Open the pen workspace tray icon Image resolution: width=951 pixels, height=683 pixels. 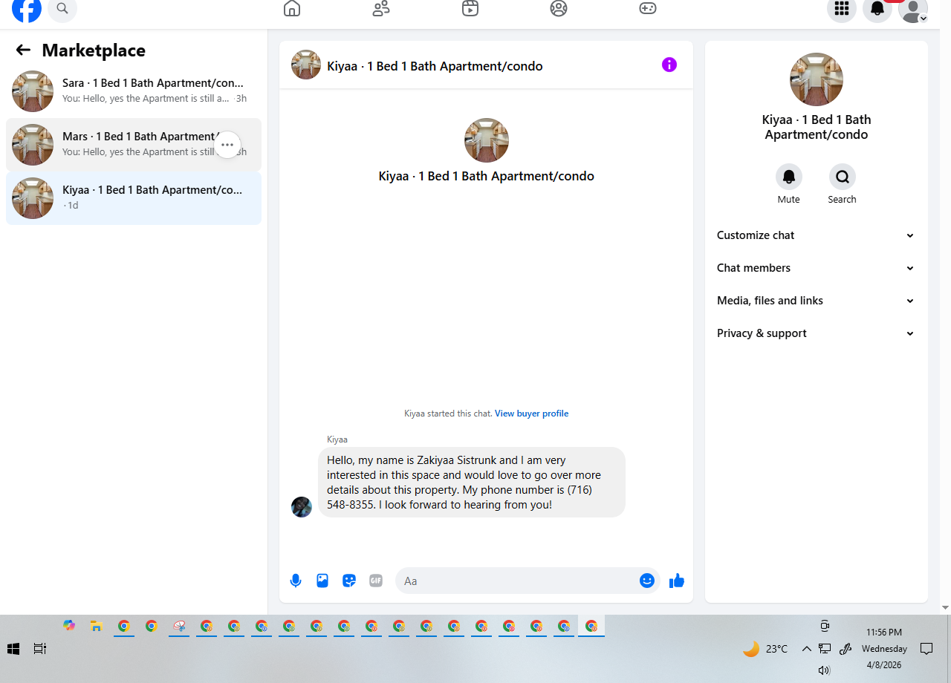pyautogui.click(x=845, y=649)
